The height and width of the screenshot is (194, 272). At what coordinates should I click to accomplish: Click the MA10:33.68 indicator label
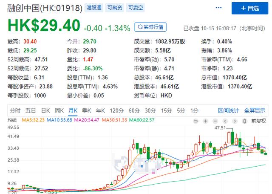click(59, 120)
